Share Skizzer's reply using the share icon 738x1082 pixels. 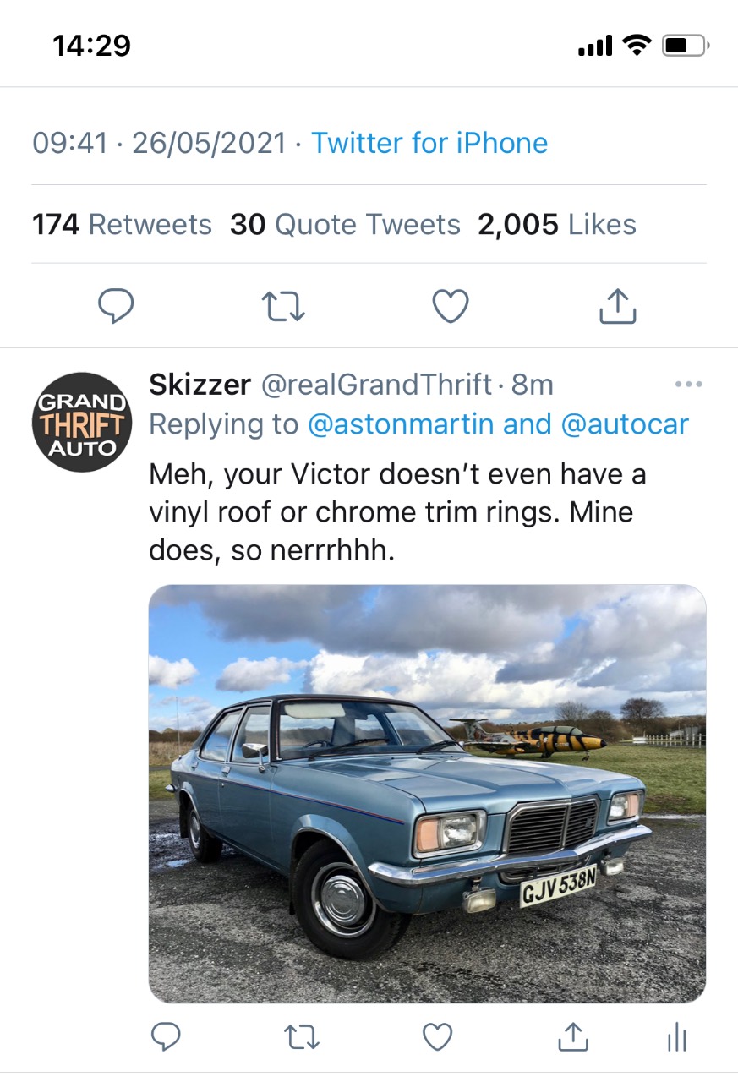[x=573, y=1036]
